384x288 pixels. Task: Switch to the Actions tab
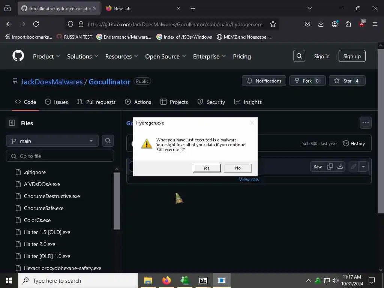tap(138, 102)
